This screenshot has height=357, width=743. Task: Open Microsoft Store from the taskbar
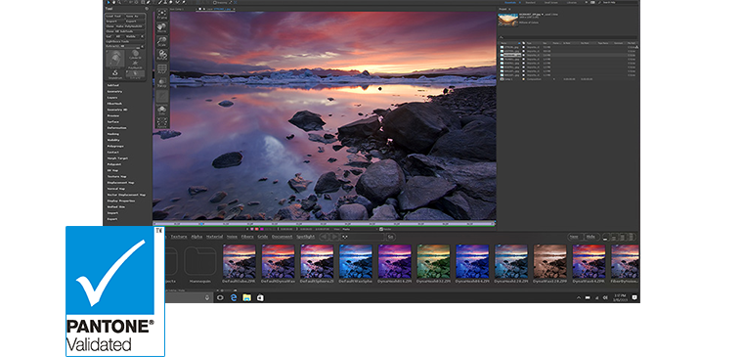(260, 297)
